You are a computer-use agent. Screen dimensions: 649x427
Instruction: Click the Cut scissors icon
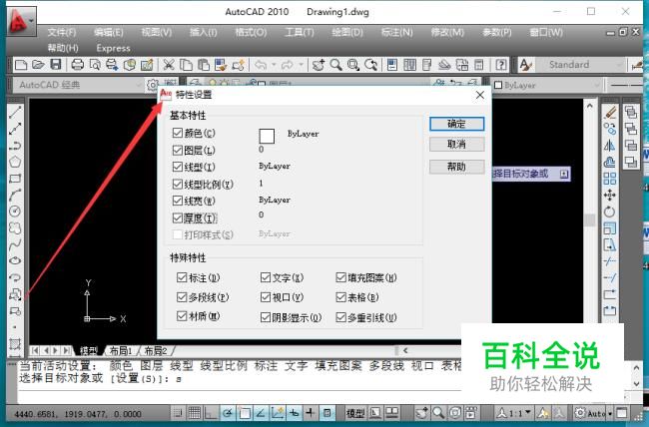[169, 65]
